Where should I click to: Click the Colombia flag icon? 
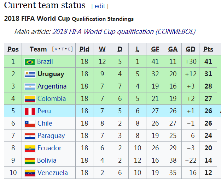tap(30, 99)
